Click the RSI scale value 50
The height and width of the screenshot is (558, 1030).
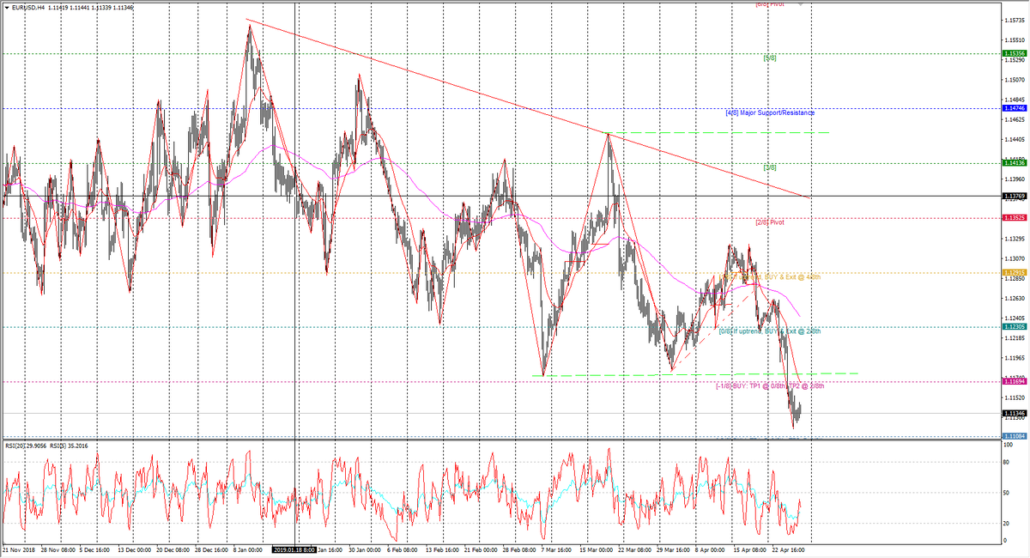pos(1008,493)
